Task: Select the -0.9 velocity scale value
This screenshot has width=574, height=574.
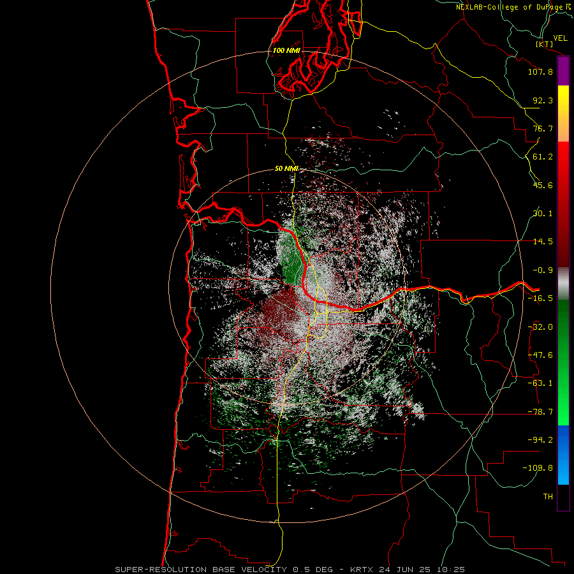Action: tap(543, 270)
